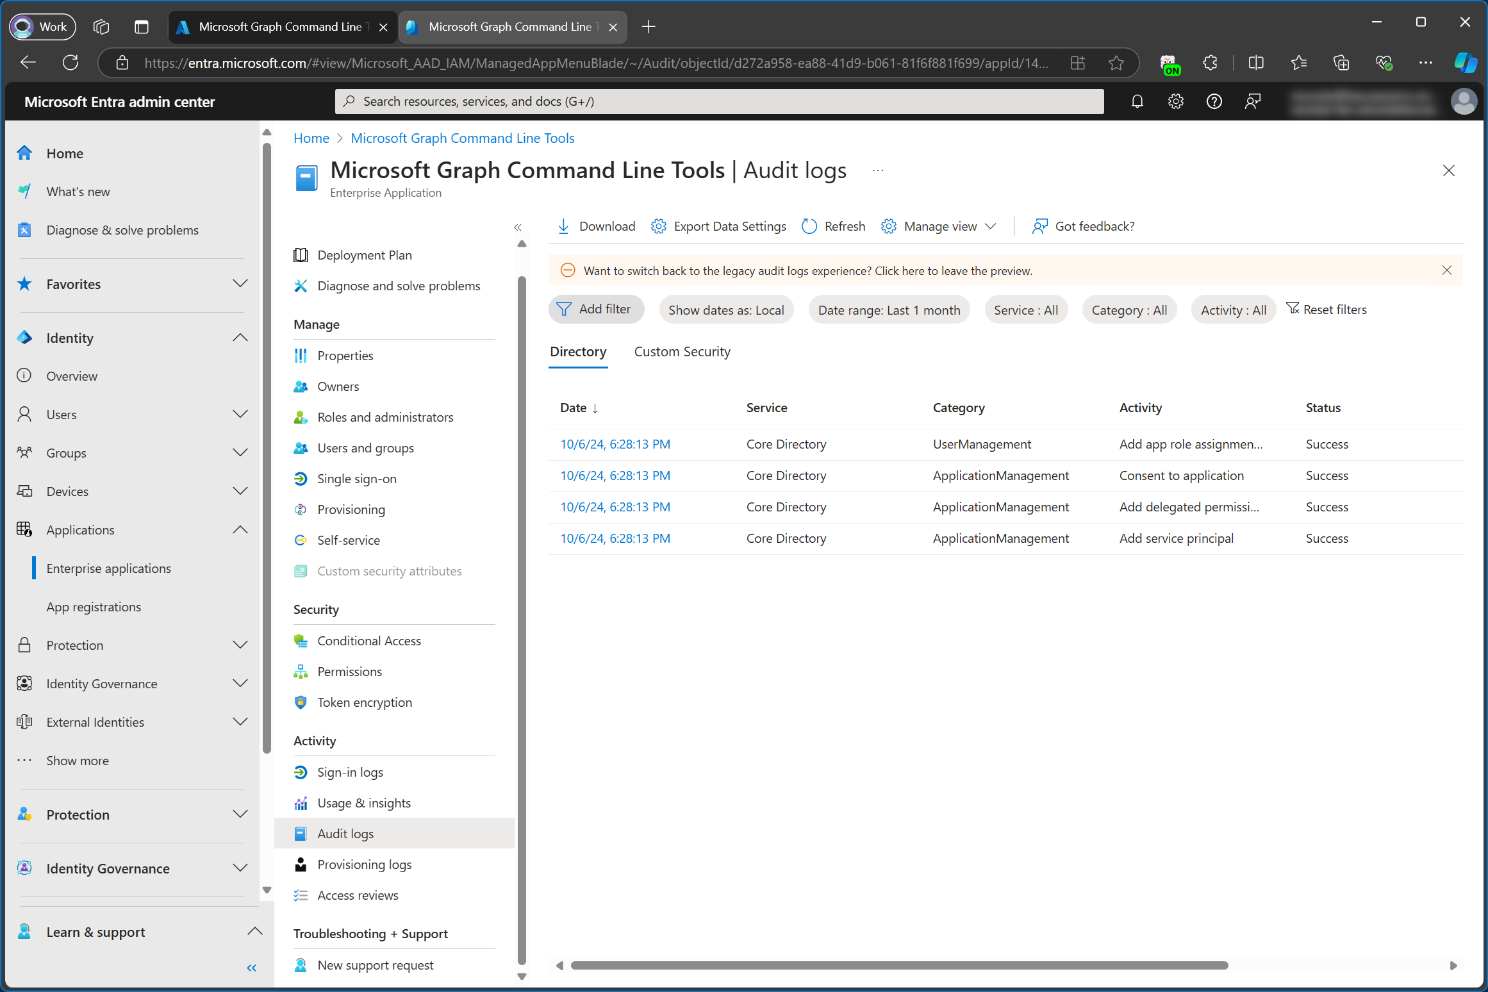Open the Category filter dropdown
Image resolution: width=1488 pixels, height=992 pixels.
click(x=1128, y=309)
